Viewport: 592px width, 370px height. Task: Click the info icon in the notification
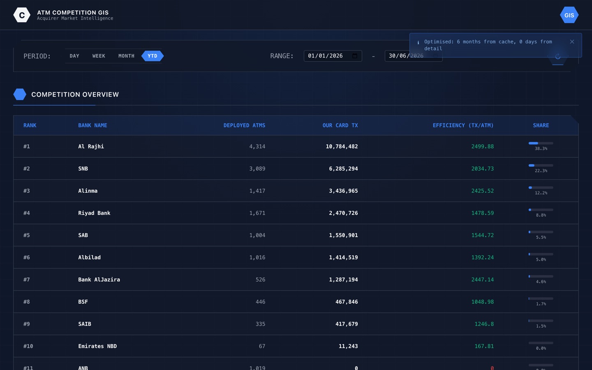pos(418,42)
